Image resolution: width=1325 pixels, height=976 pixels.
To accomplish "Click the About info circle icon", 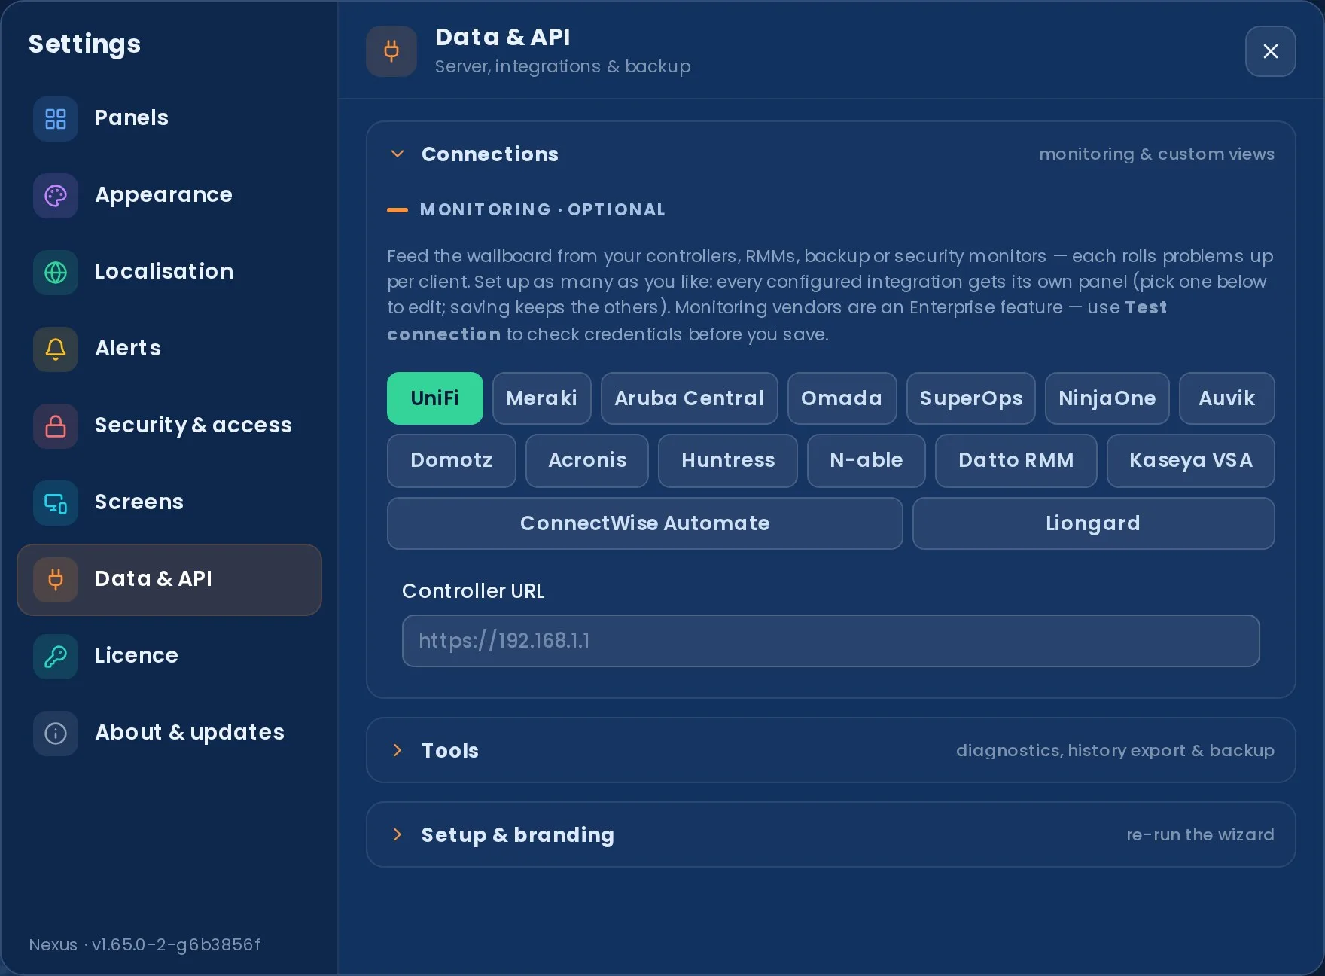I will 56,733.
